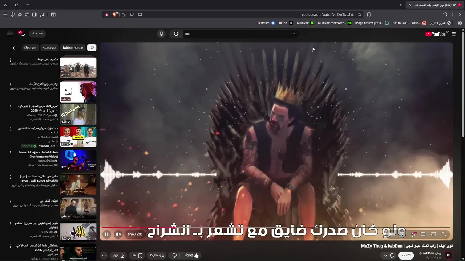This screenshot has height=261, width=465.
Task: Open Issam Alnajjar - Hadal Ahbek video
Action: (x=78, y=160)
